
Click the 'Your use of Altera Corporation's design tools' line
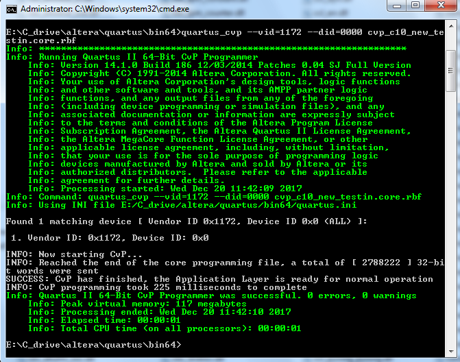click(214, 82)
